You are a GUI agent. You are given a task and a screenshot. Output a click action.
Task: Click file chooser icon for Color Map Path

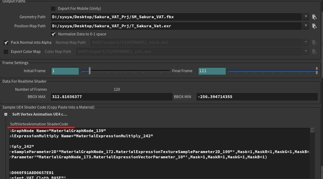[314, 52]
